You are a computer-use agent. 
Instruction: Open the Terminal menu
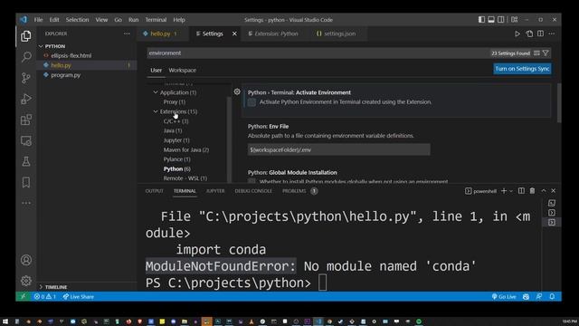[156, 20]
